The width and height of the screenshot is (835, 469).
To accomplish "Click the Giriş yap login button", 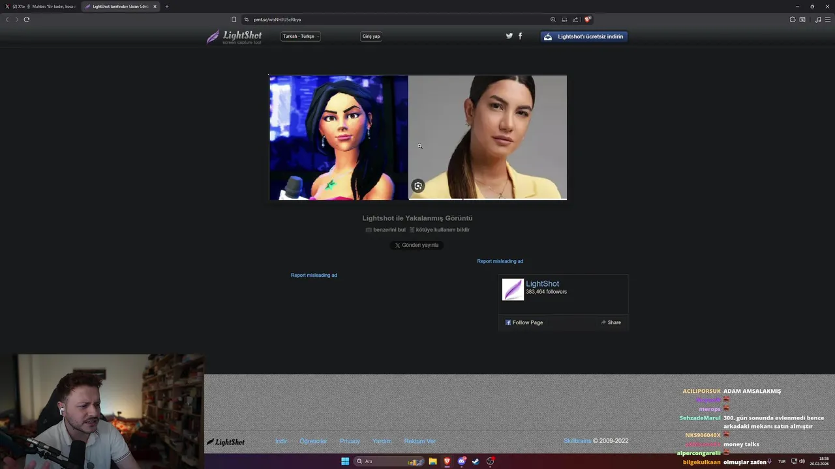I will [x=371, y=36].
